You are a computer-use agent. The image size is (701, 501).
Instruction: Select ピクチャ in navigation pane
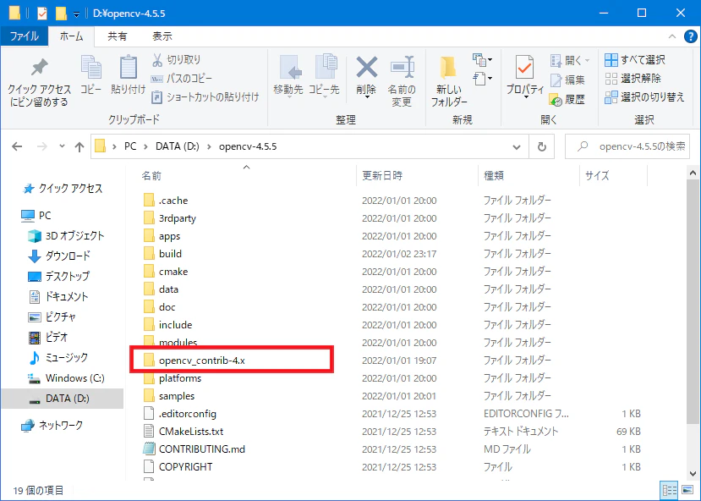[x=52, y=317]
